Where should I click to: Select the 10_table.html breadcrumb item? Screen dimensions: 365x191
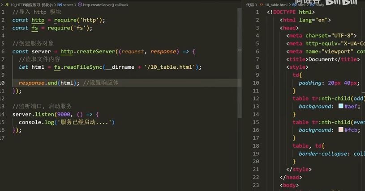click(276, 4)
